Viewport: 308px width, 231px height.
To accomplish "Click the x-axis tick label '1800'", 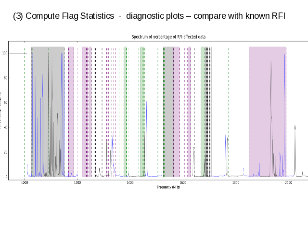I will click(x=236, y=183).
